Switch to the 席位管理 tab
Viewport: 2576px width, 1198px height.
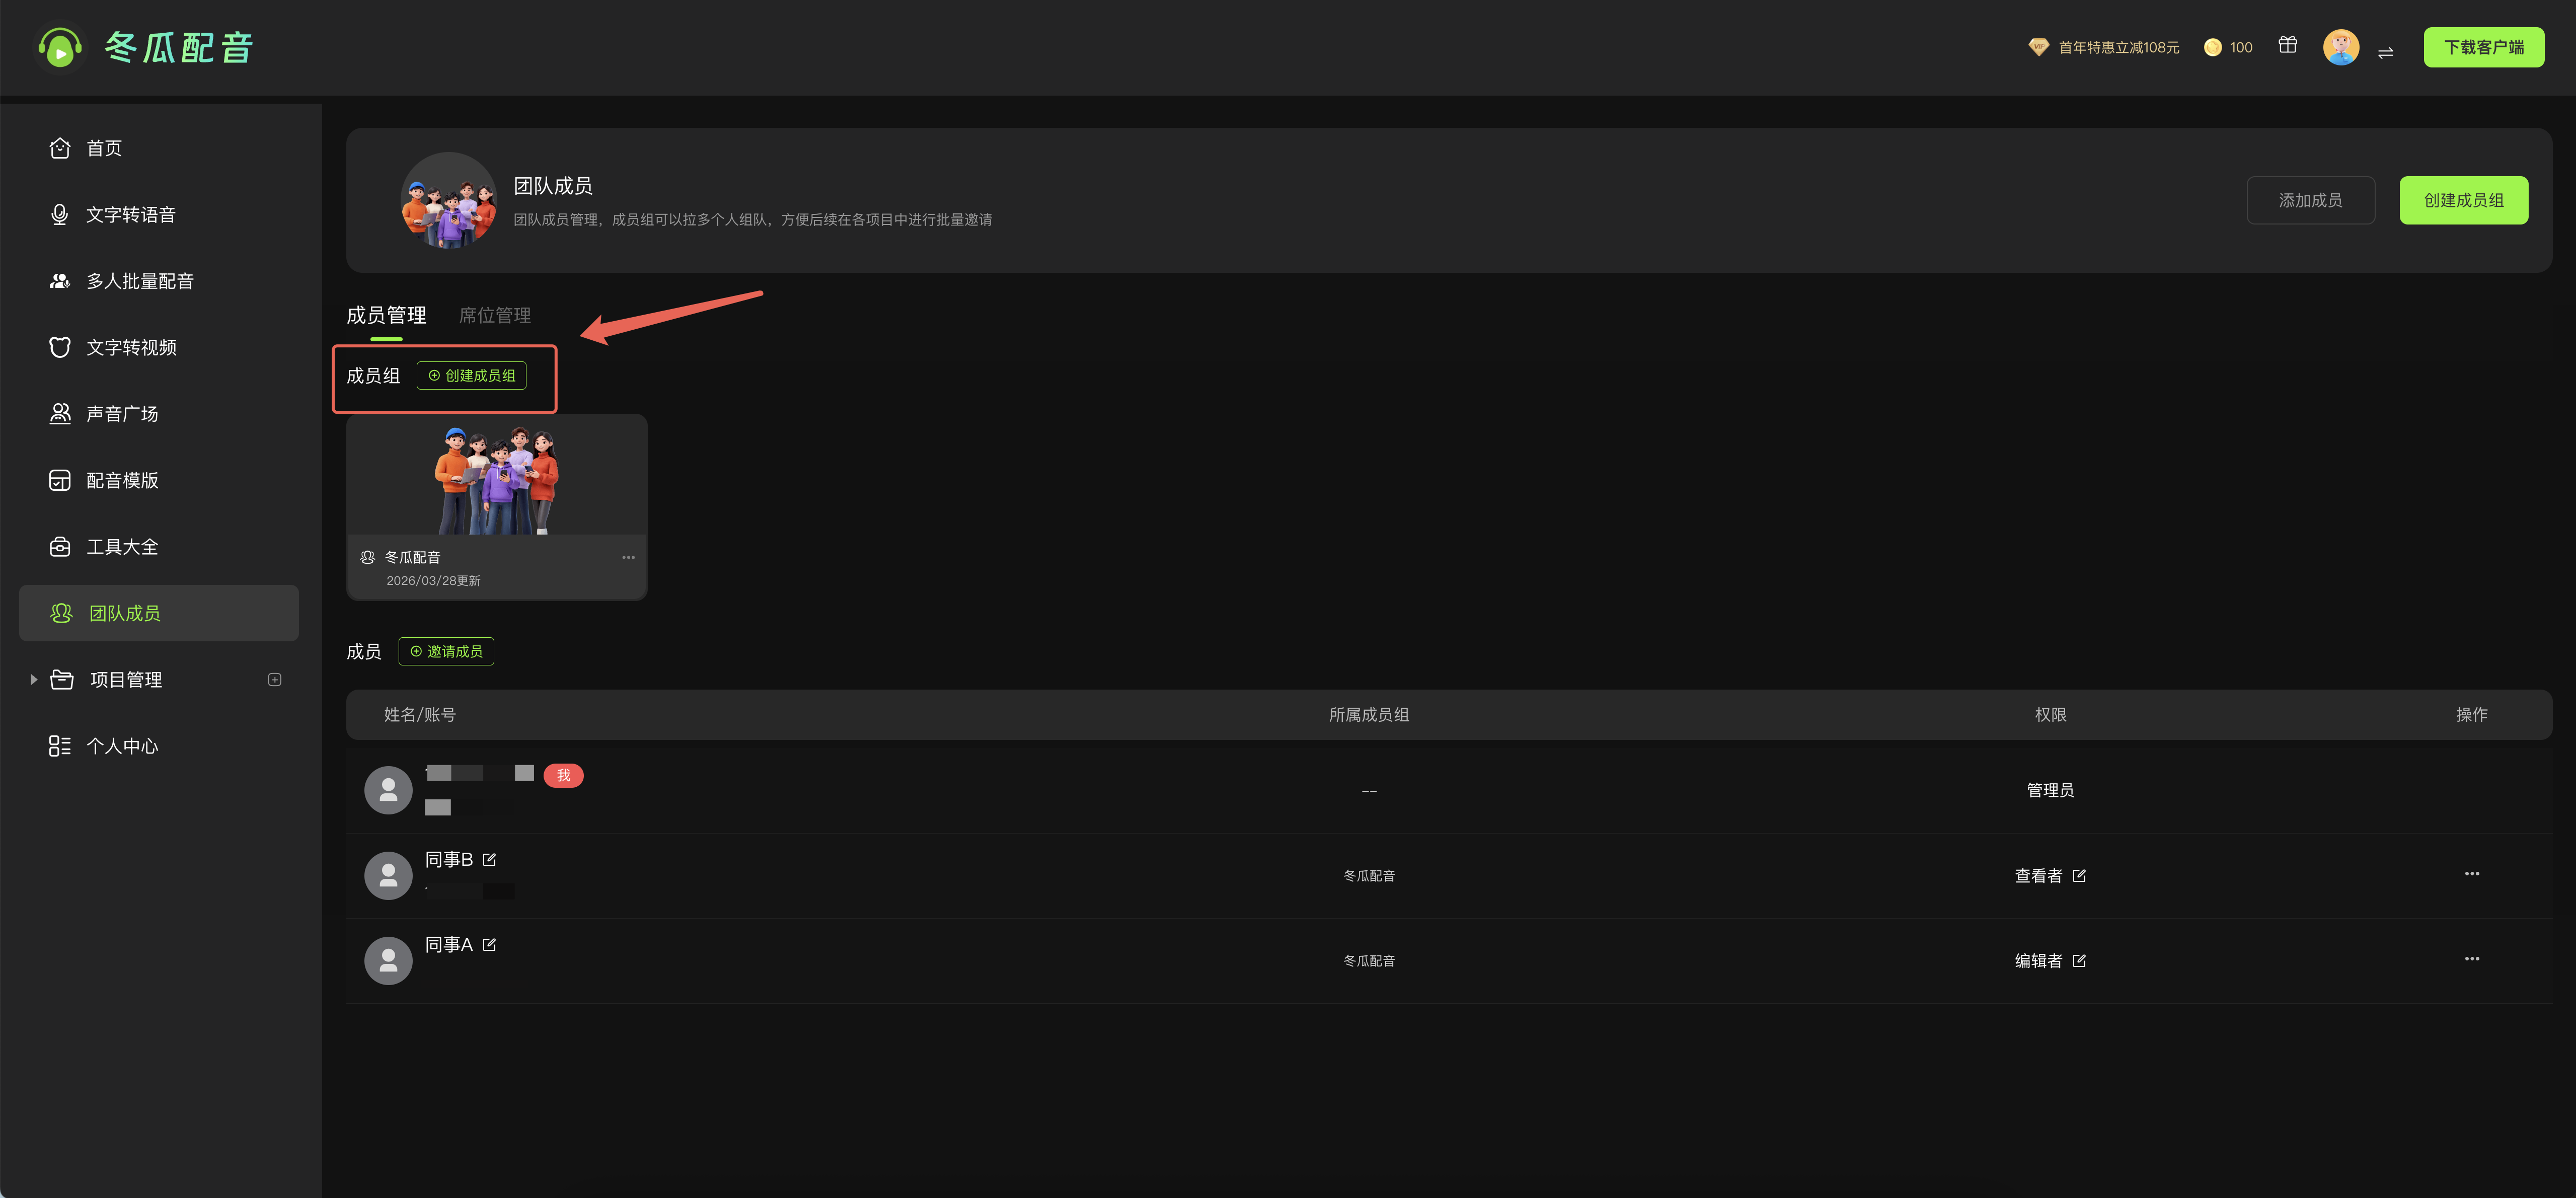[495, 316]
